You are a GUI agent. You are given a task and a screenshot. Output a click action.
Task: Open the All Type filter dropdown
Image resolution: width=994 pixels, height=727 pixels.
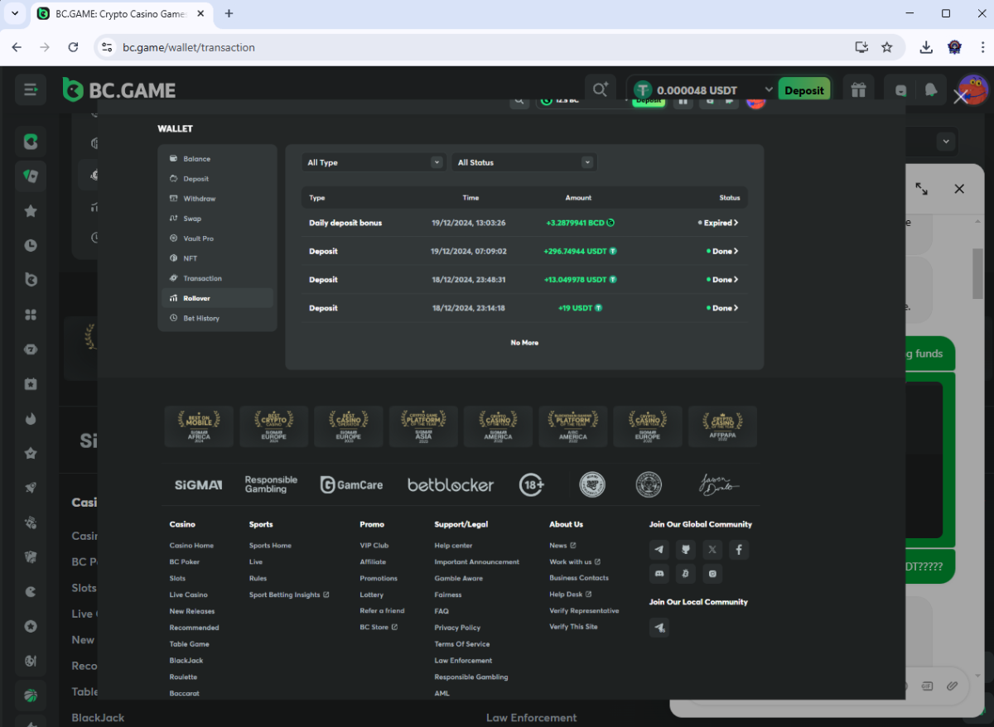click(374, 162)
